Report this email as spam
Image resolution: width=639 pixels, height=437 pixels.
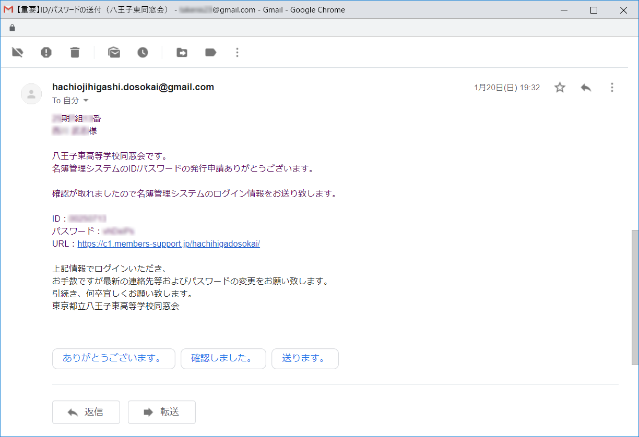46,52
